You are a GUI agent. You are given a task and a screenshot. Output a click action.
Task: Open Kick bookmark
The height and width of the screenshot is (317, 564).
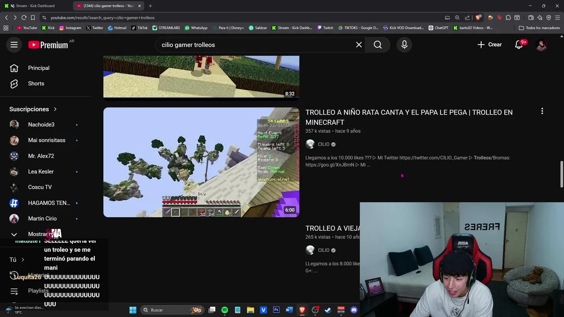(x=48, y=28)
